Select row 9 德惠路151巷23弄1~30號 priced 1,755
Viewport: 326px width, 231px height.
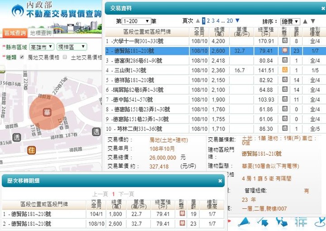point(216,119)
